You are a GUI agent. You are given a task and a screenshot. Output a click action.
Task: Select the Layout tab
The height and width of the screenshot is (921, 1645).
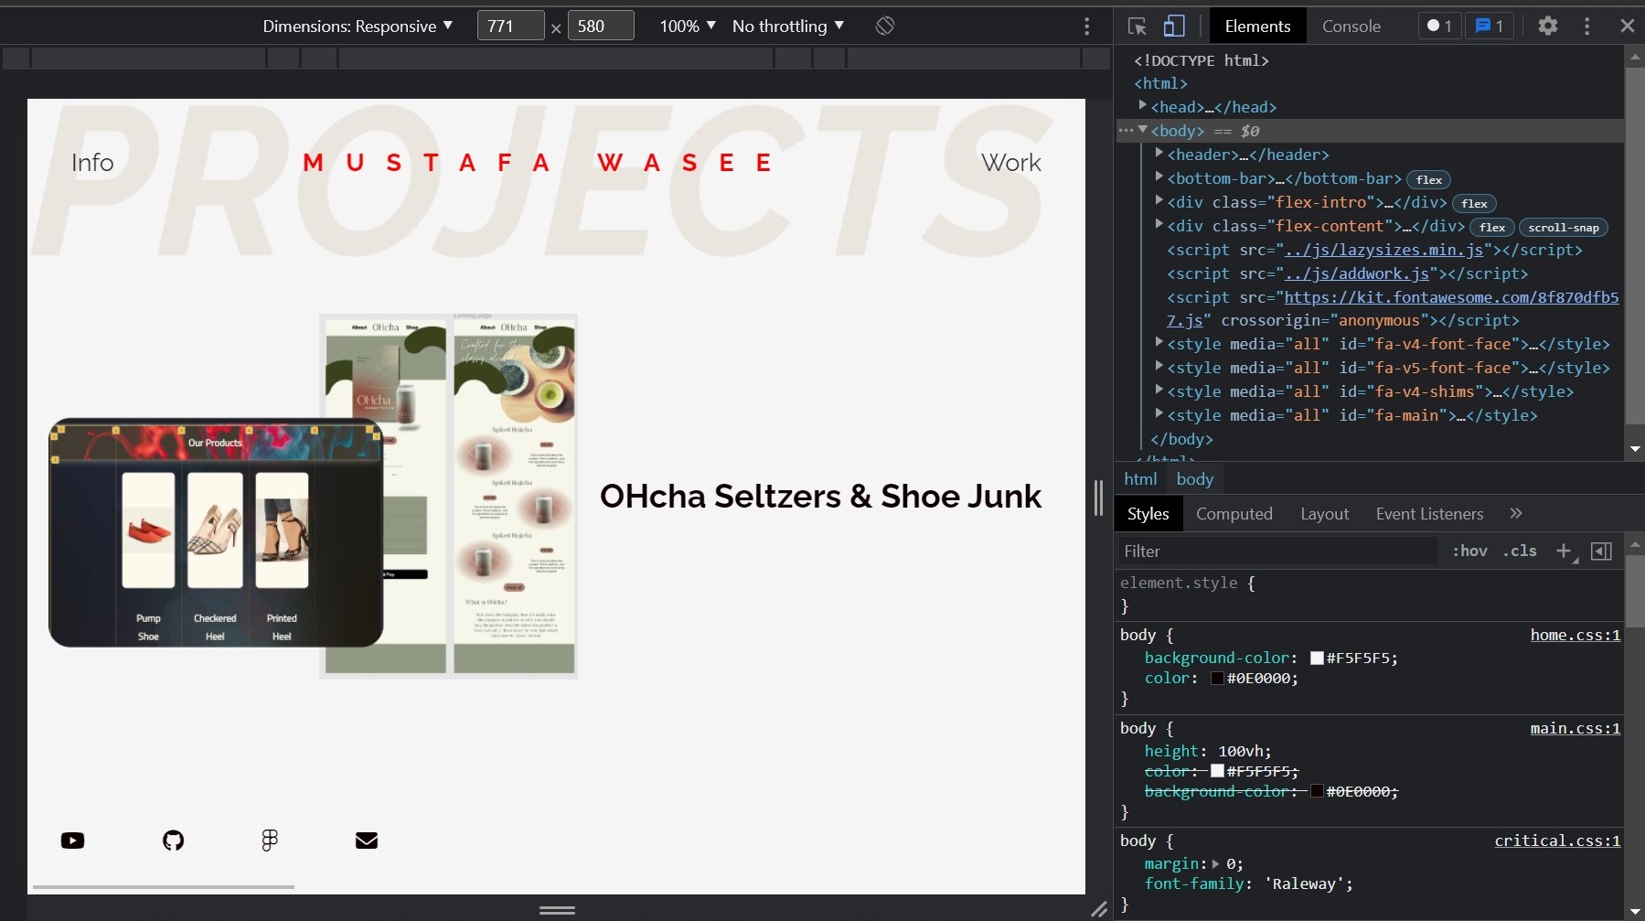pyautogui.click(x=1324, y=513)
